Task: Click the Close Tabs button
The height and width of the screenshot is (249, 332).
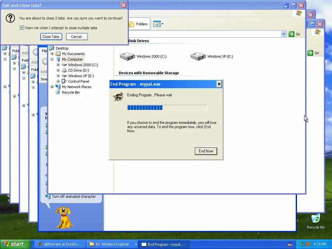Action: (x=51, y=37)
